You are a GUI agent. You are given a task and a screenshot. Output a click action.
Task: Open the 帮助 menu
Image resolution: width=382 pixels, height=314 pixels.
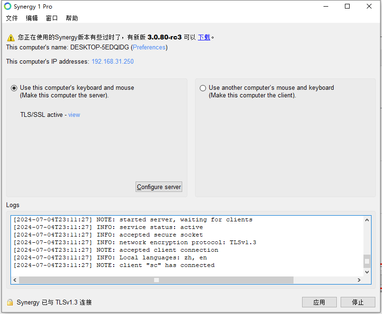(72, 18)
